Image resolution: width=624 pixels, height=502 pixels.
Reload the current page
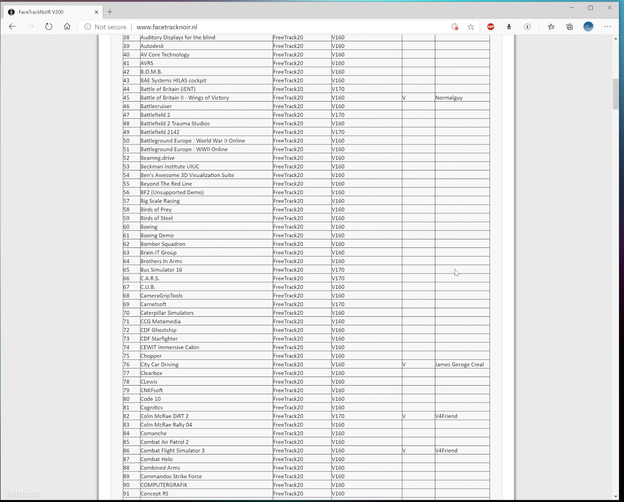pos(49,27)
